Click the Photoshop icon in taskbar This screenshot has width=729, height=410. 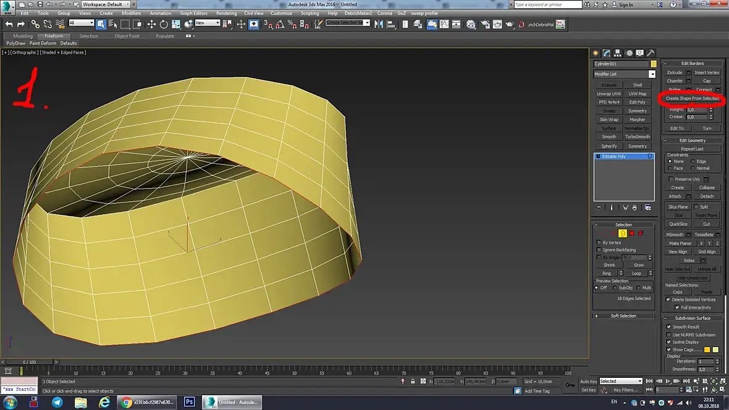point(190,402)
